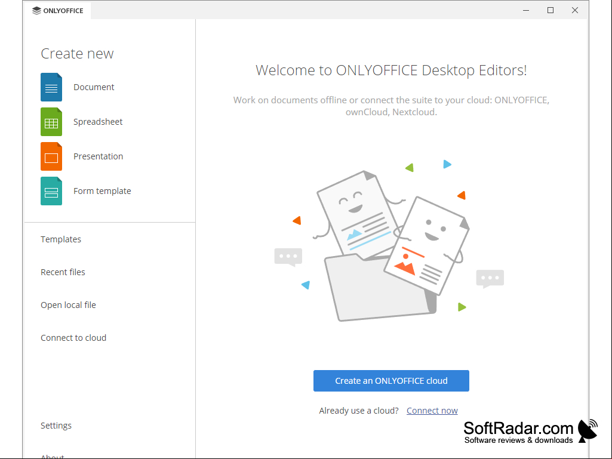Click Create an ONLYOFFICE cloud button
This screenshot has height=459, width=612.
(391, 381)
